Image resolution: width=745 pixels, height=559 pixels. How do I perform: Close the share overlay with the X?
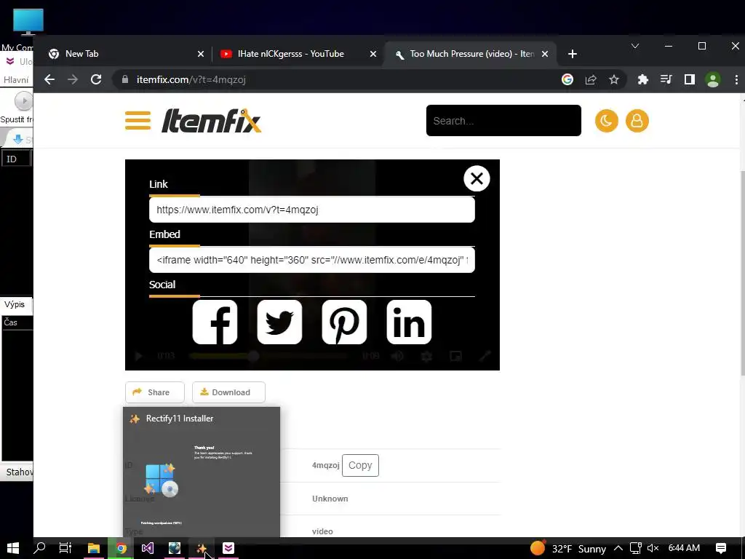(477, 179)
